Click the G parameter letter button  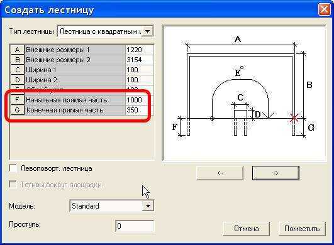tap(17, 110)
